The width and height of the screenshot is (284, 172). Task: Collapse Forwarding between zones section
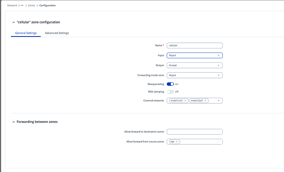(14, 122)
